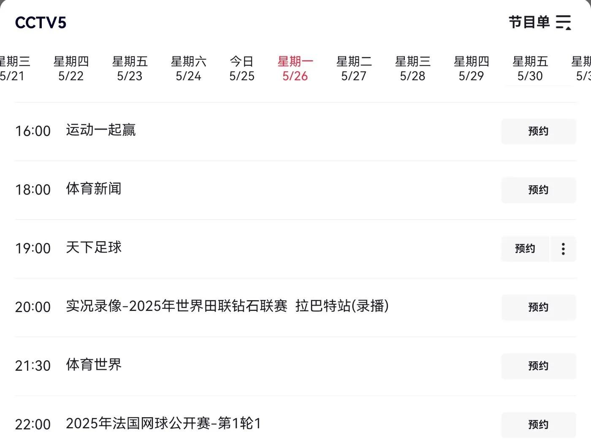
Task: Open the 2025年法国网球公开赛-第1轮1 program entry
Action: coord(163,423)
